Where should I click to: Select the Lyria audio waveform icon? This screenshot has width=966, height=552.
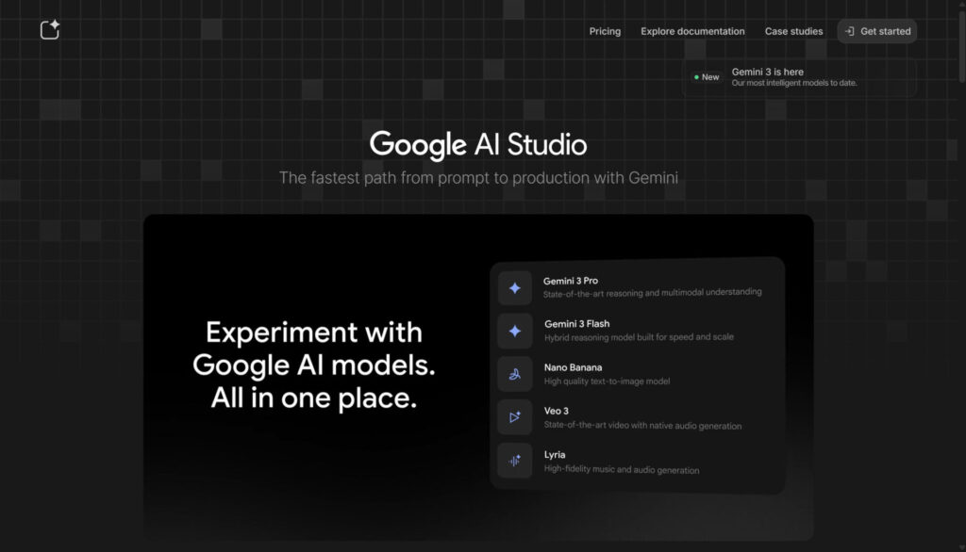(514, 462)
